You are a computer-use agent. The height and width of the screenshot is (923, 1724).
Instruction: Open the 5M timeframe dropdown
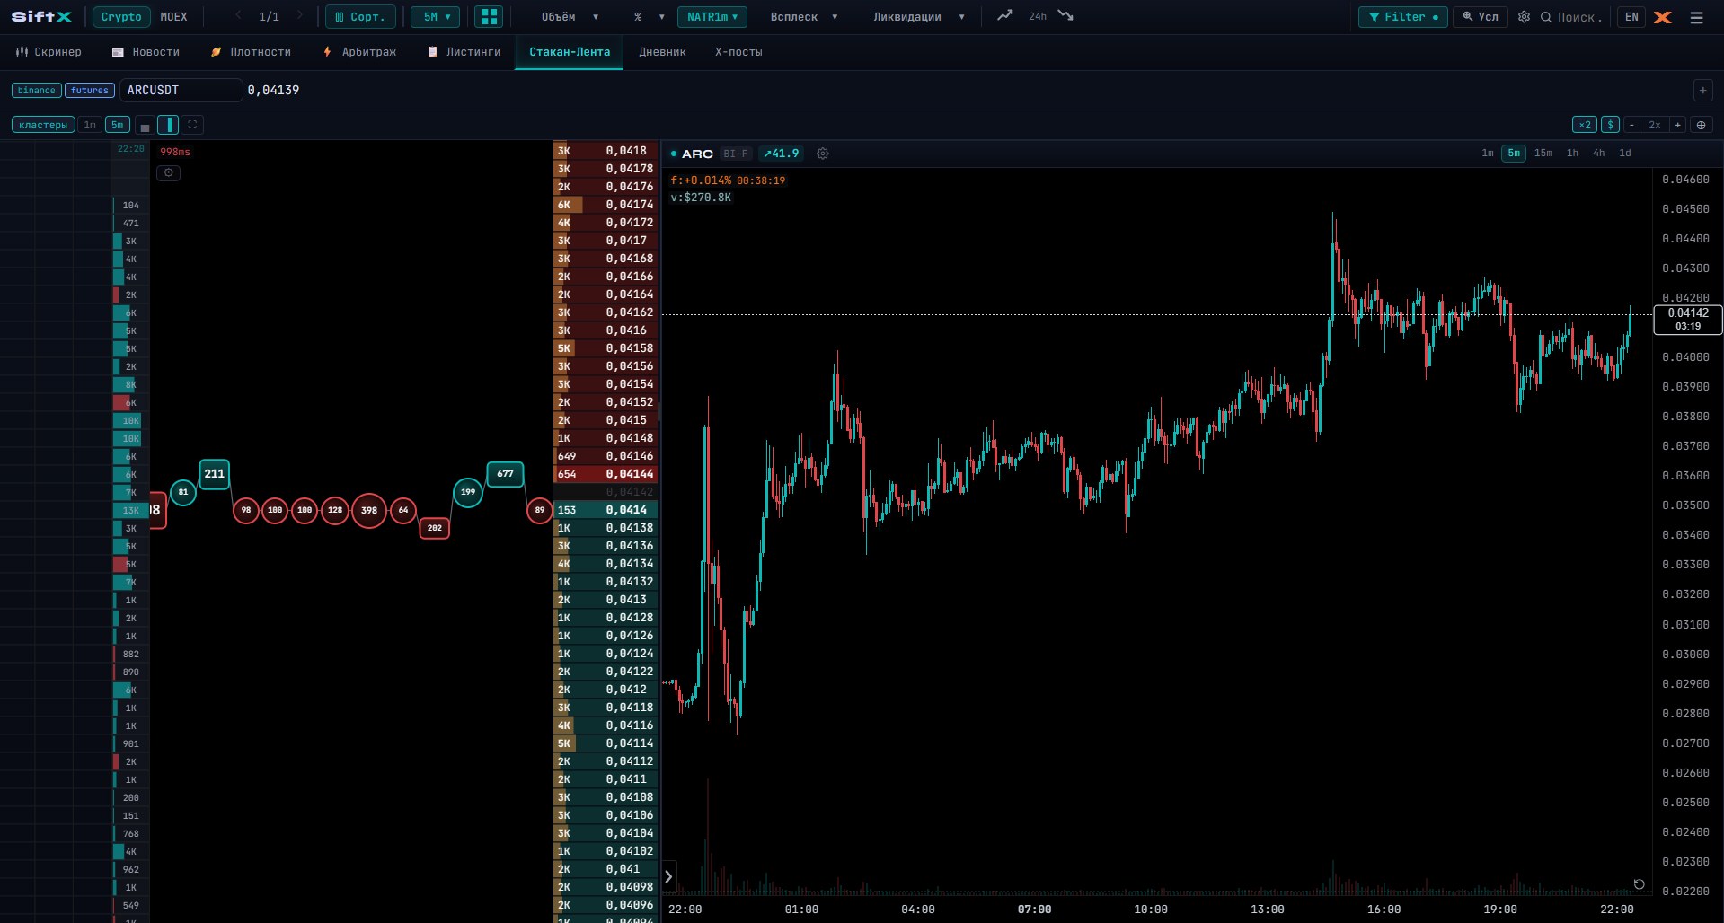(436, 17)
